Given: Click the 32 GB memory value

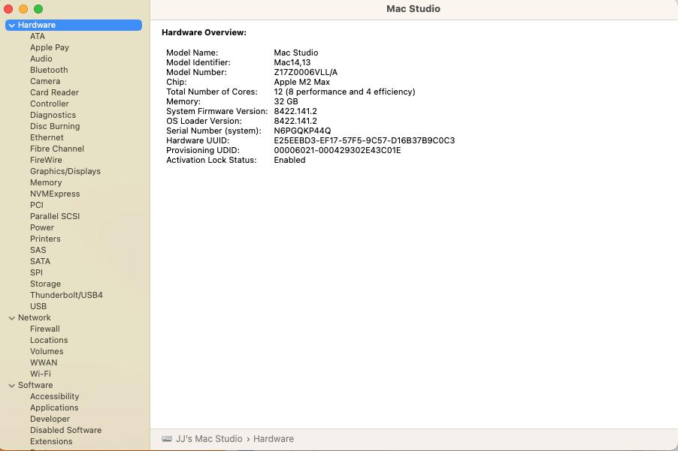Looking at the screenshot, I should (x=286, y=101).
